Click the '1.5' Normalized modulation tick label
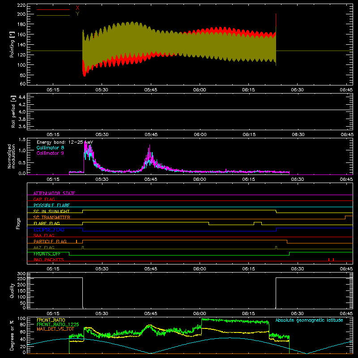This screenshot has width=358, height=358. [22, 140]
